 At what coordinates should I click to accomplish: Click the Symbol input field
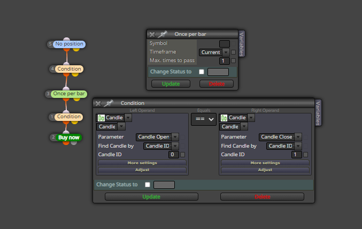pyautogui.click(x=225, y=44)
